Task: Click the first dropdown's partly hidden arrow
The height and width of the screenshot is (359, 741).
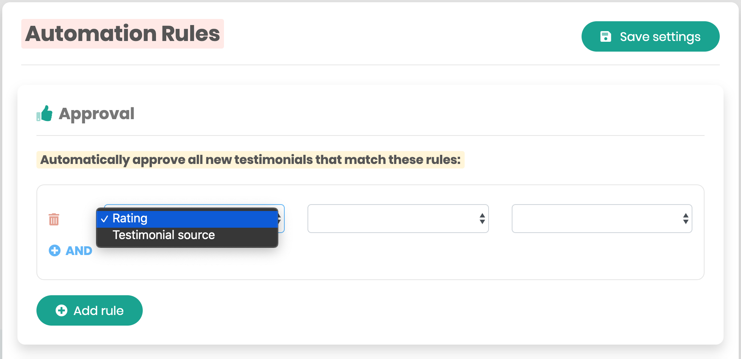Action: coord(280,219)
